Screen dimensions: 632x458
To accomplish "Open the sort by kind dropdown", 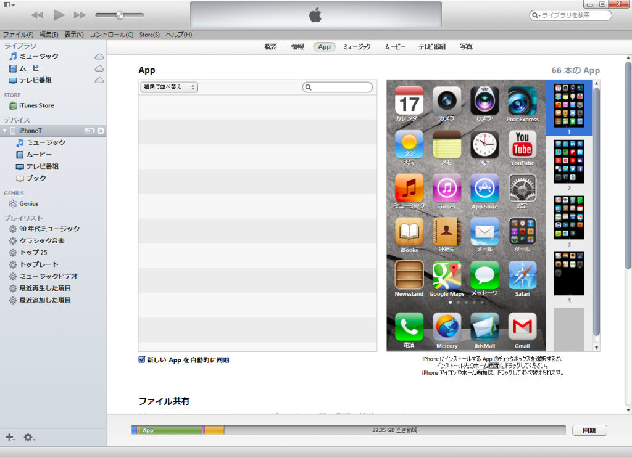I will [x=169, y=87].
